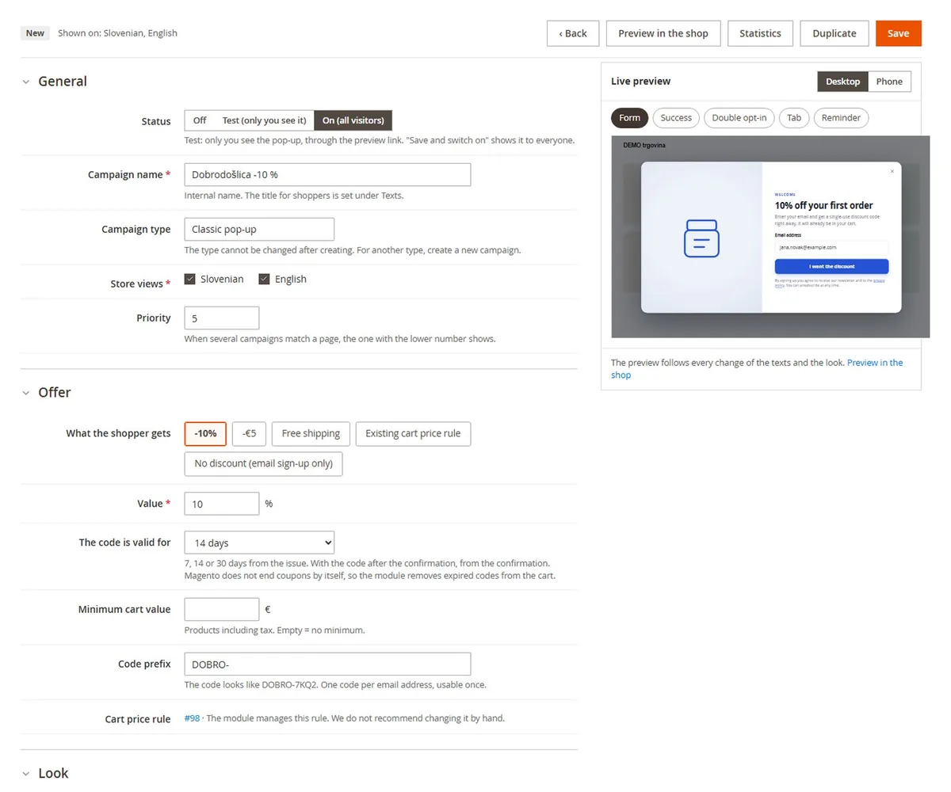Image resolution: width=951 pixels, height=792 pixels.
Task: Set status to Off
Action: click(x=200, y=120)
